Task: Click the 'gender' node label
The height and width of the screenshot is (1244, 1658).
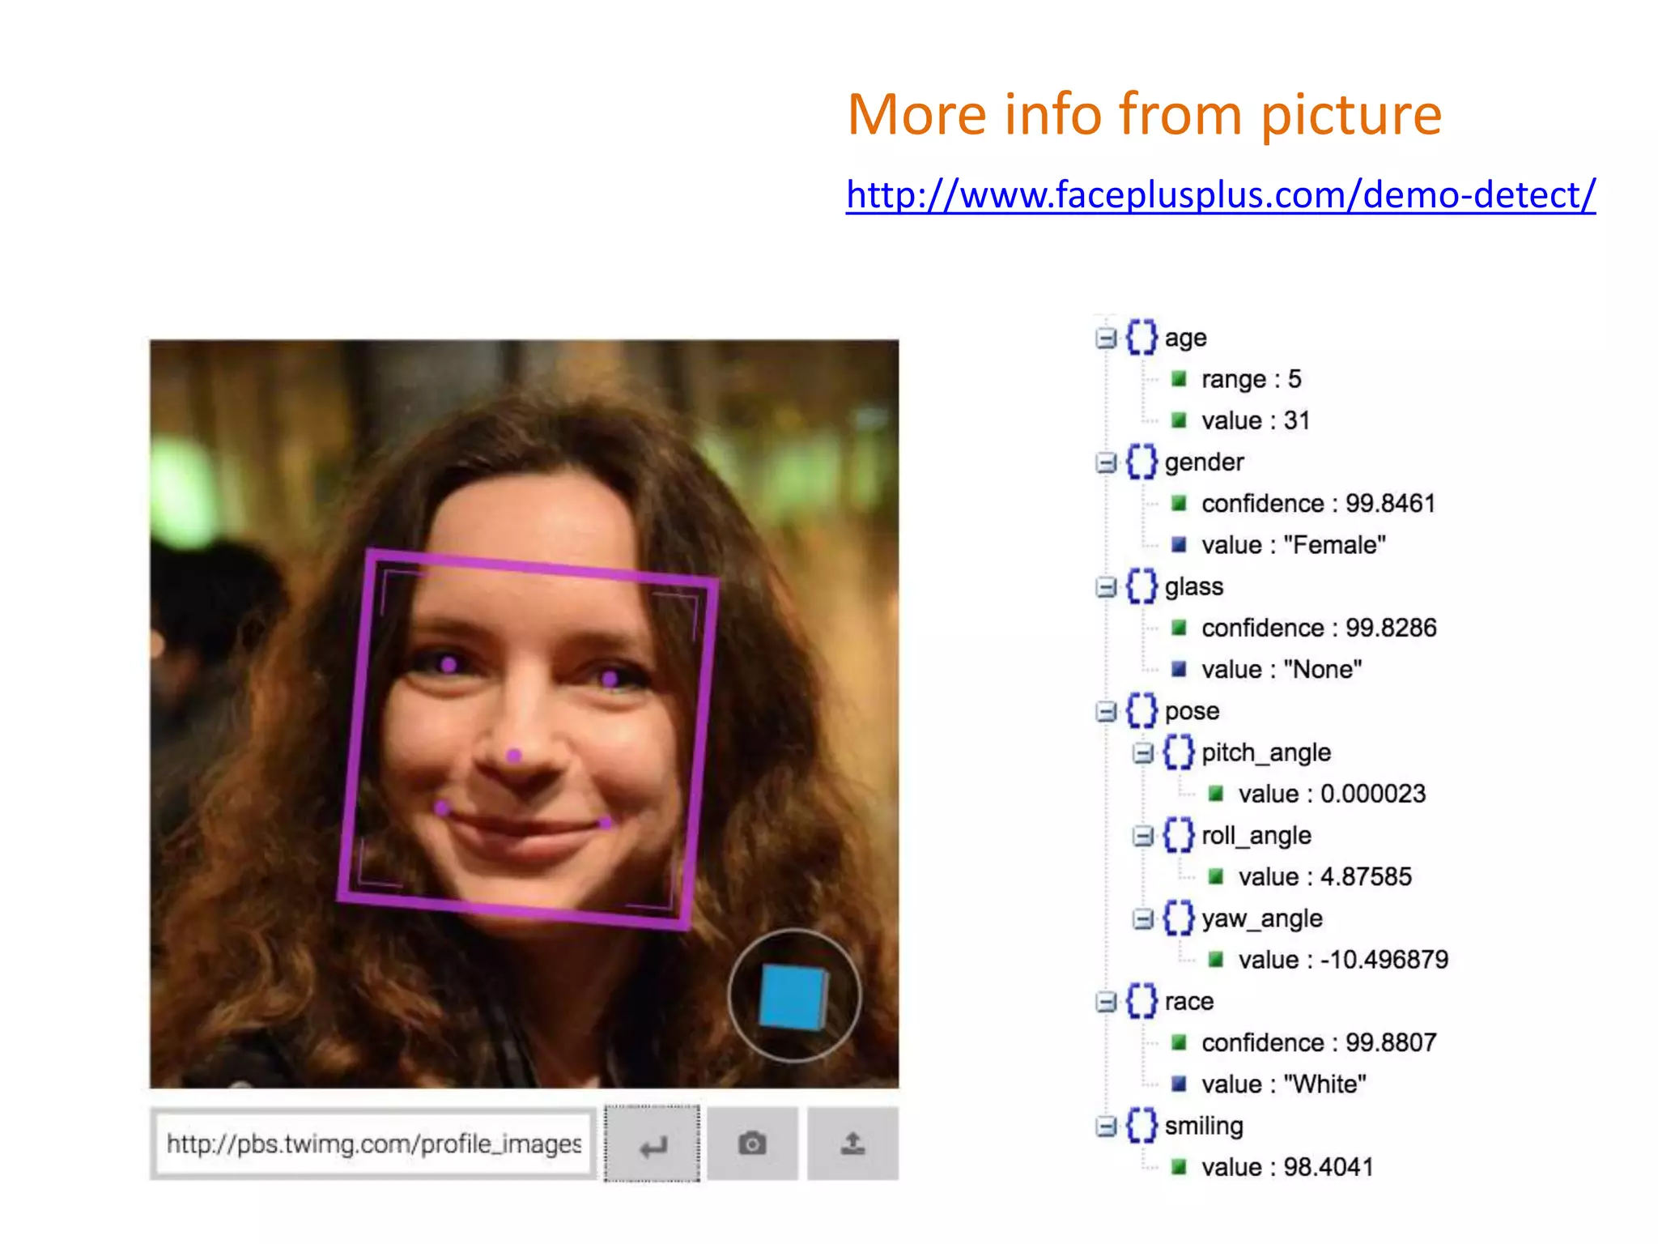Action: (x=1204, y=463)
